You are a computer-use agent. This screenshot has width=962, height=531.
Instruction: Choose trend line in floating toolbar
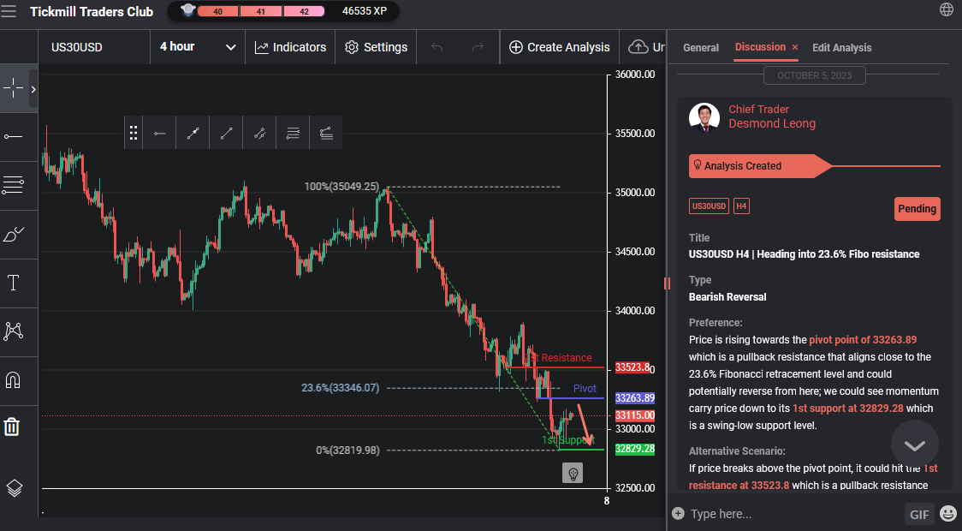pyautogui.click(x=227, y=133)
